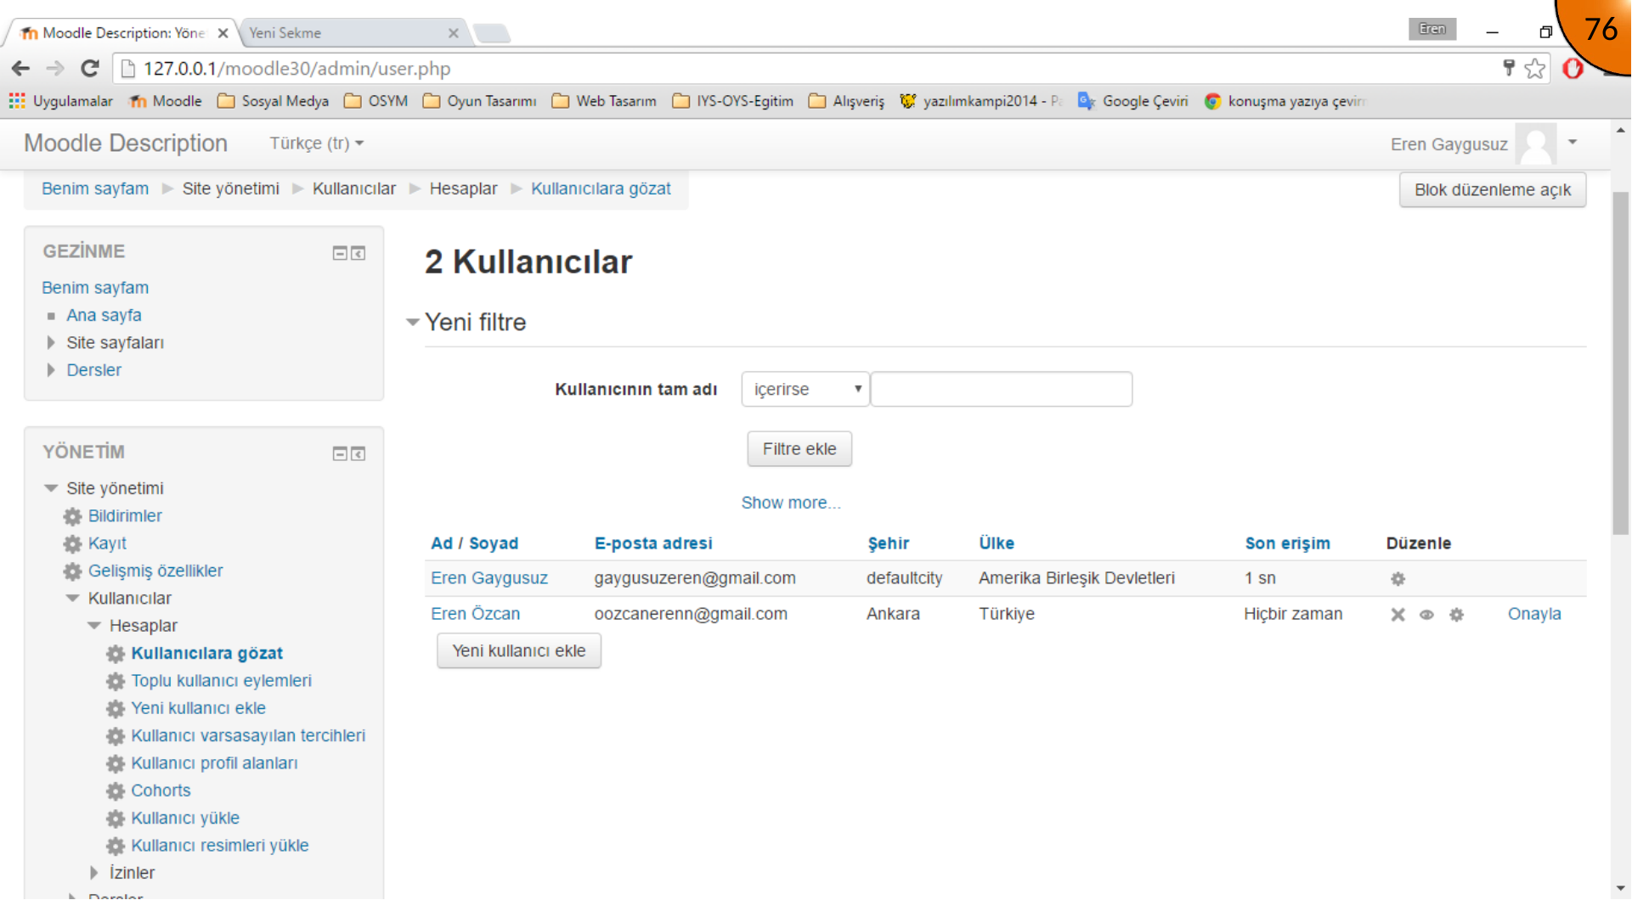This screenshot has width=1632, height=917.
Task: Open the Sosyal Medya bookmark folder
Action: tap(274, 101)
